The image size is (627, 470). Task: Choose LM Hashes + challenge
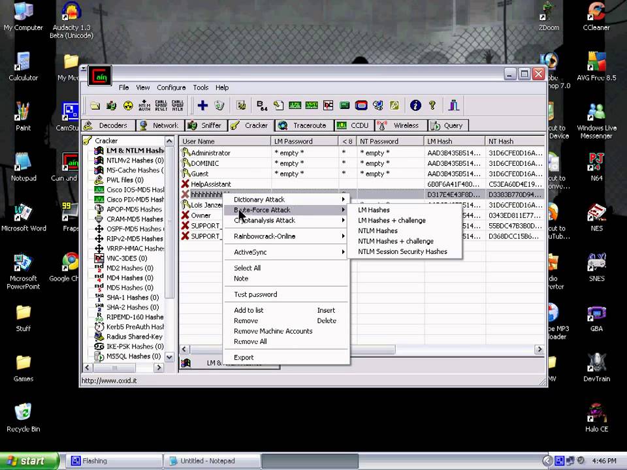[x=405, y=220]
